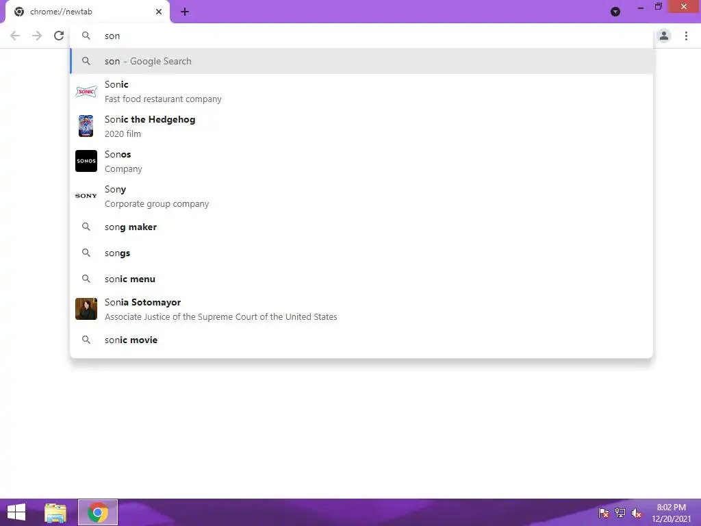Click magnifier icon beside 'sonic movie'
This screenshot has width=701, height=526.
(86, 340)
